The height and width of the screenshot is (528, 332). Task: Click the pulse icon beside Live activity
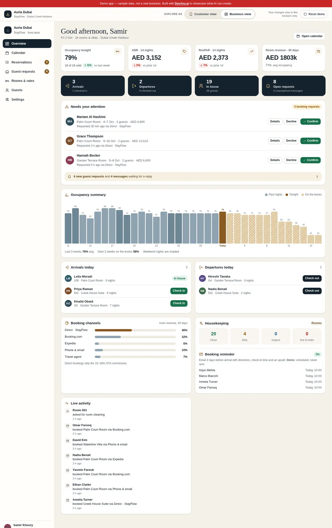click(x=67, y=403)
